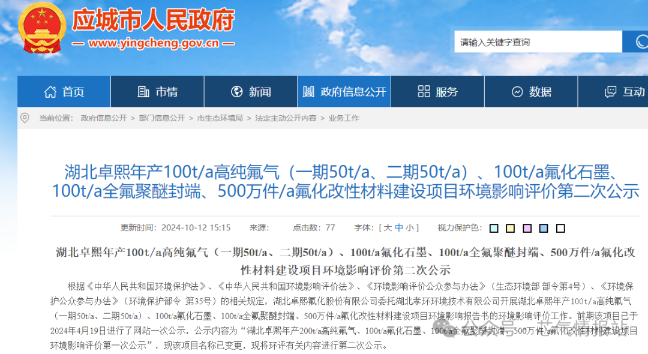Click the chart icon beside 数据

coord(517,92)
